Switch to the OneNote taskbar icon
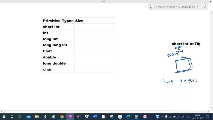The height and width of the screenshot is (120, 213). tap(70, 117)
